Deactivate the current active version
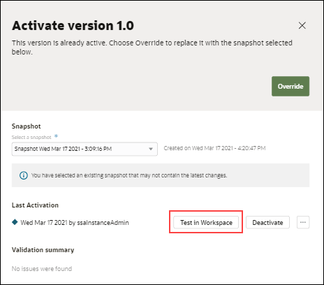 [x=267, y=222]
